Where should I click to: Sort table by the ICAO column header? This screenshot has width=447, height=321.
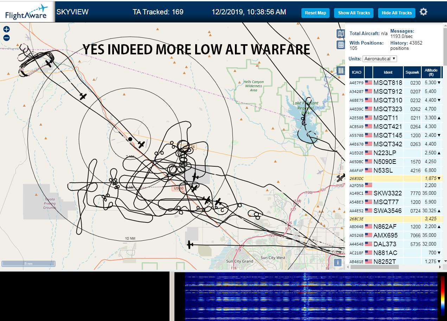coord(357,72)
